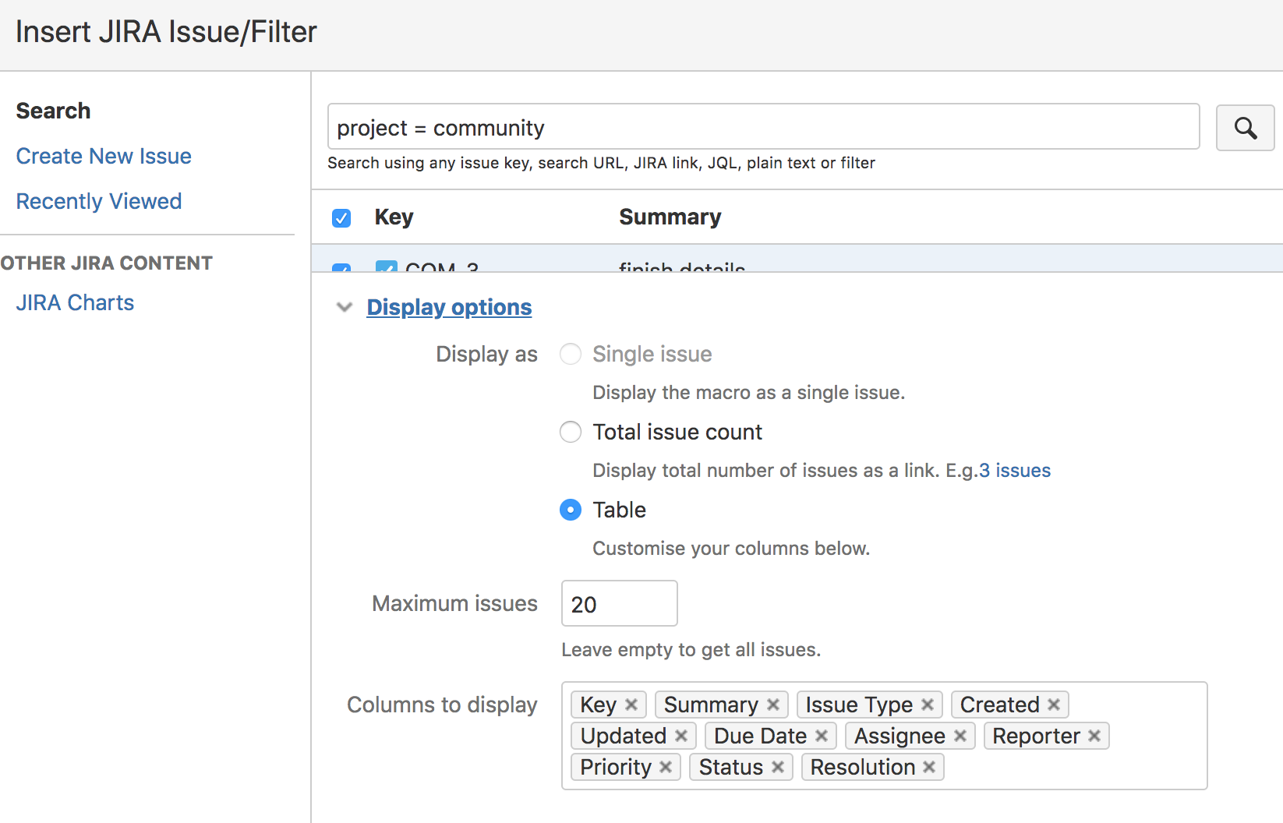
Task: Remove the Key column tag
Action: pyautogui.click(x=633, y=704)
